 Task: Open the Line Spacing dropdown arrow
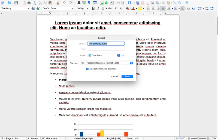click(x=203, y=8)
